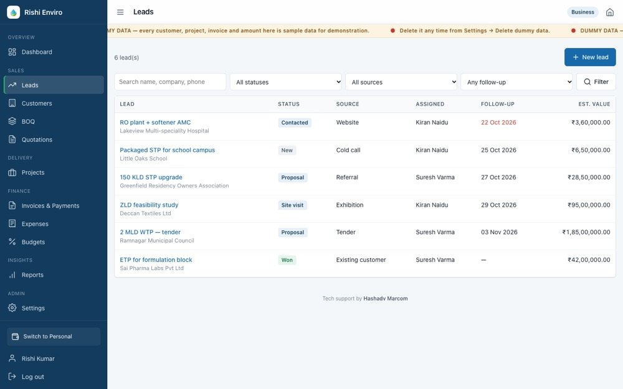This screenshot has width=623, height=389.
Task: Click the Deccan Textiles Ltd company name
Action: pyautogui.click(x=145, y=213)
